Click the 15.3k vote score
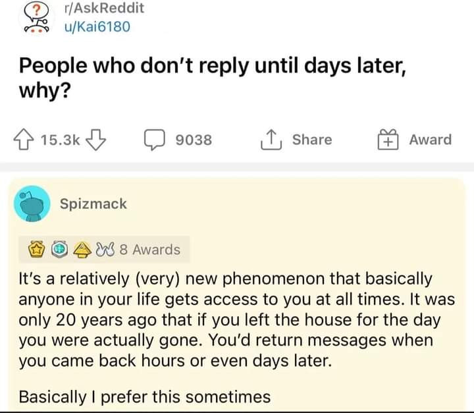 tap(60, 140)
